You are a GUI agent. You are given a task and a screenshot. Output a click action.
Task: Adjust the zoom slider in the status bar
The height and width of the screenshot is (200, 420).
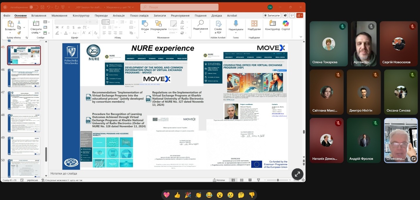coord(278,180)
